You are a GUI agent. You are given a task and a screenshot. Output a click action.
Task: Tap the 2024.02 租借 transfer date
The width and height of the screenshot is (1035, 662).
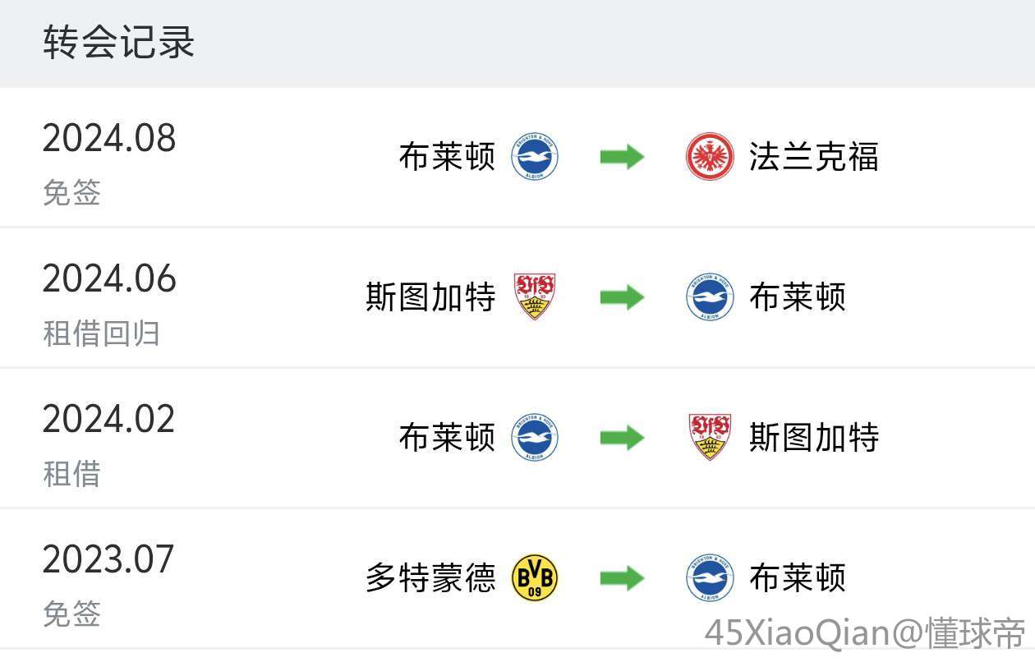click(x=108, y=420)
